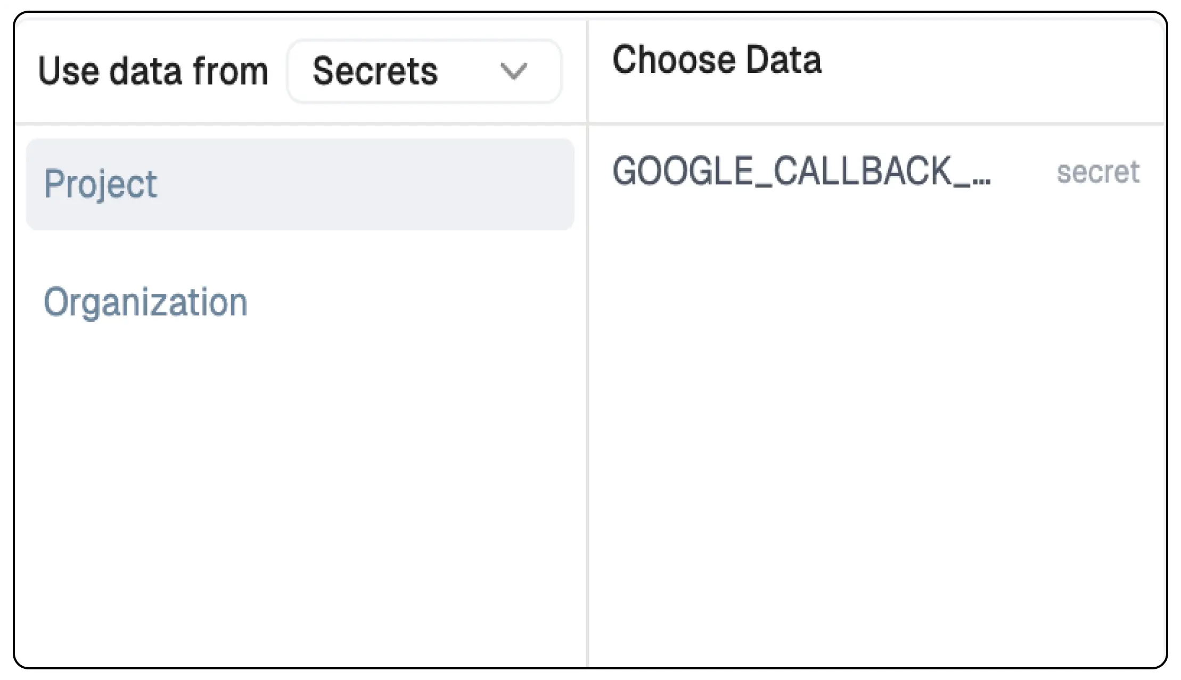The width and height of the screenshot is (1181, 680).
Task: Click the empty area below the secret list
Action: click(879, 426)
